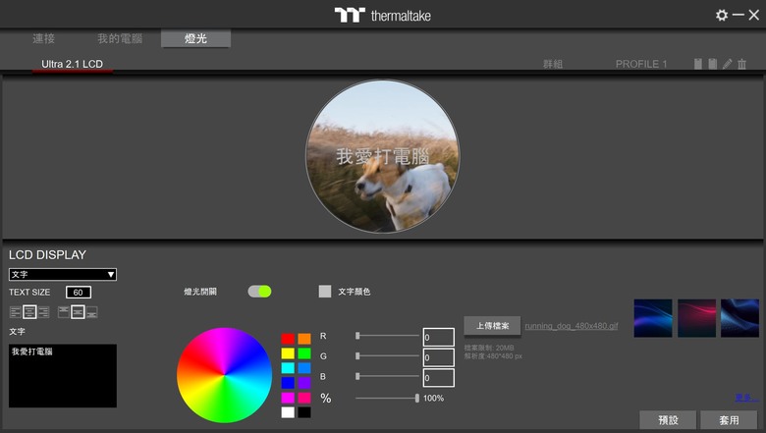Viewport: 766px width, 433px height.
Task: Align text left horizontally
Action: point(15,312)
